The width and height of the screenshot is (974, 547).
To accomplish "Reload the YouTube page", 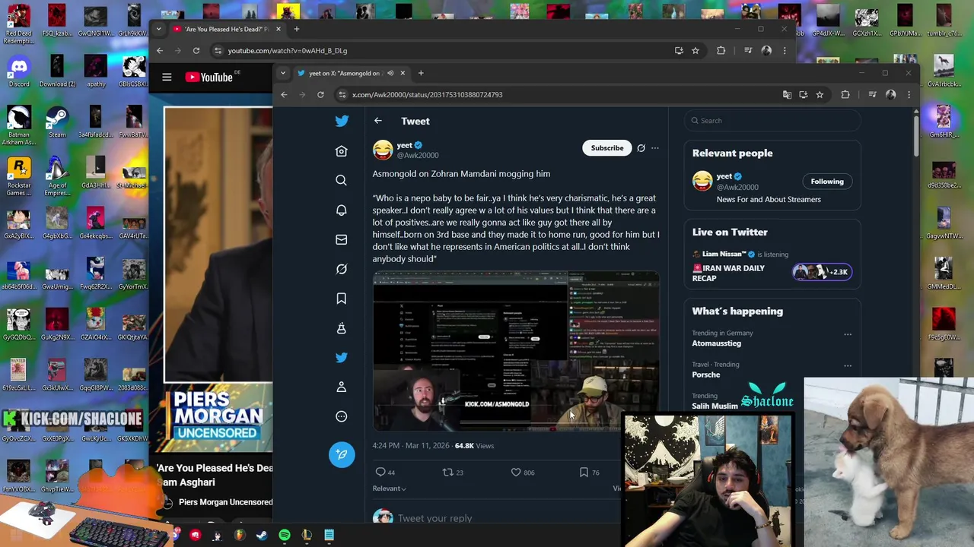I will coord(196,51).
